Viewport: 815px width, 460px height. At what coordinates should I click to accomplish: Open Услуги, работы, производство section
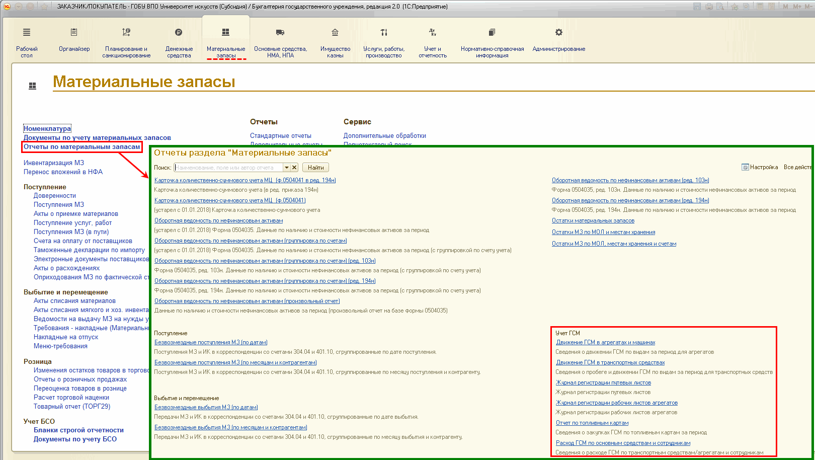pyautogui.click(x=384, y=43)
